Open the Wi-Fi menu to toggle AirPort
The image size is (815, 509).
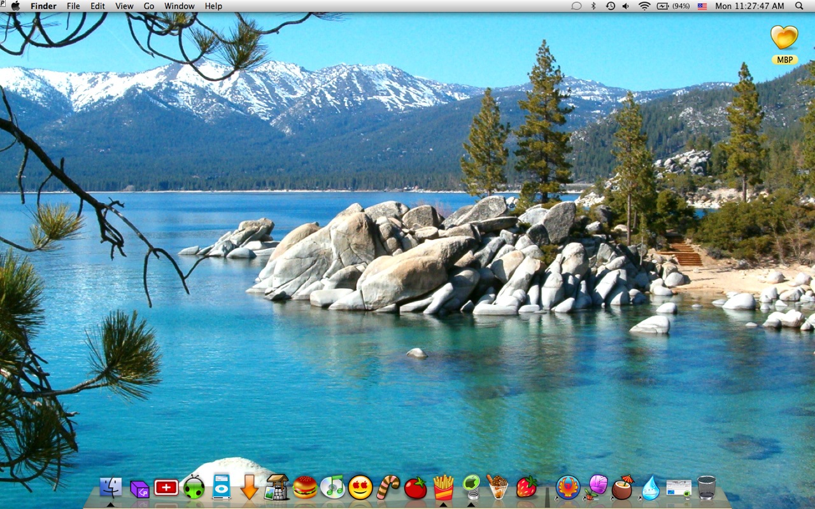click(x=644, y=6)
